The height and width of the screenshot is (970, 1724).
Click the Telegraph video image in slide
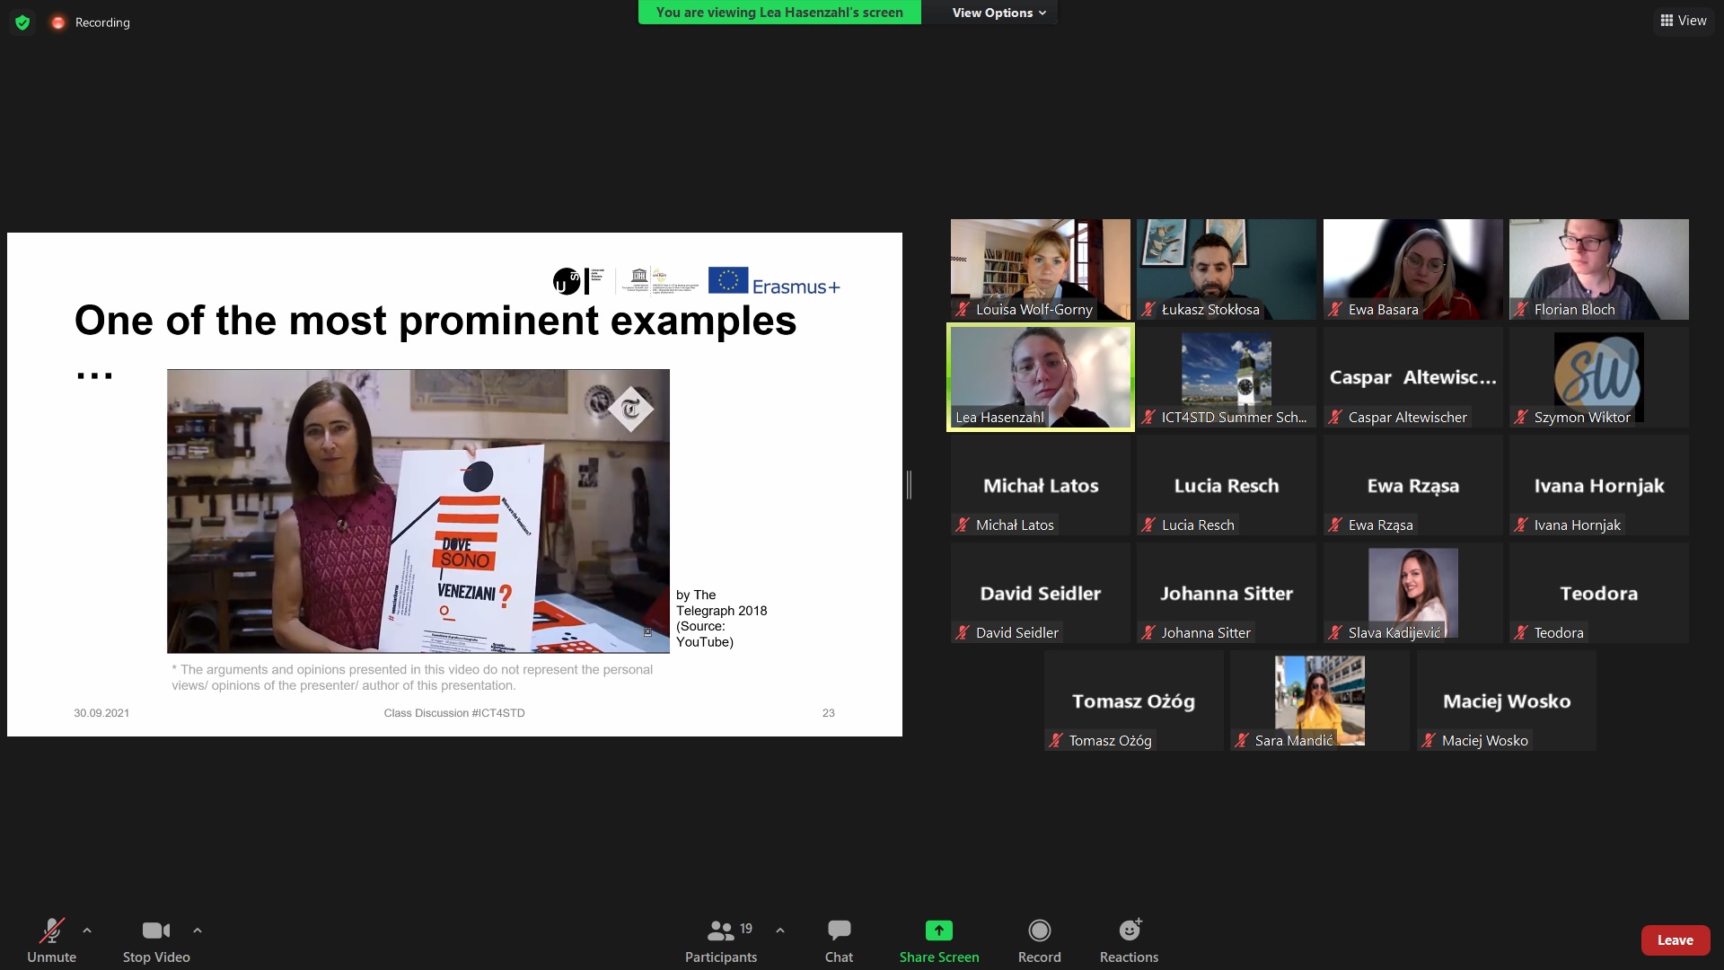(x=418, y=511)
